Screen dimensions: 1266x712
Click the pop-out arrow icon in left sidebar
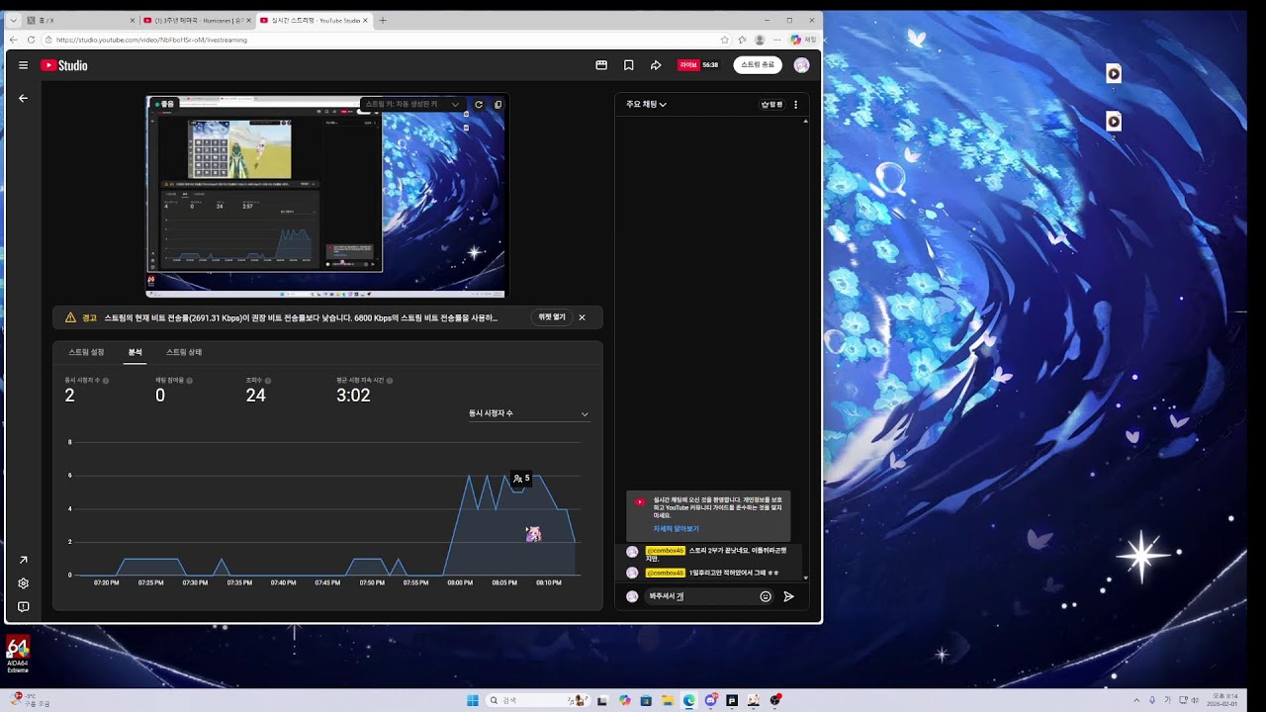pos(23,561)
